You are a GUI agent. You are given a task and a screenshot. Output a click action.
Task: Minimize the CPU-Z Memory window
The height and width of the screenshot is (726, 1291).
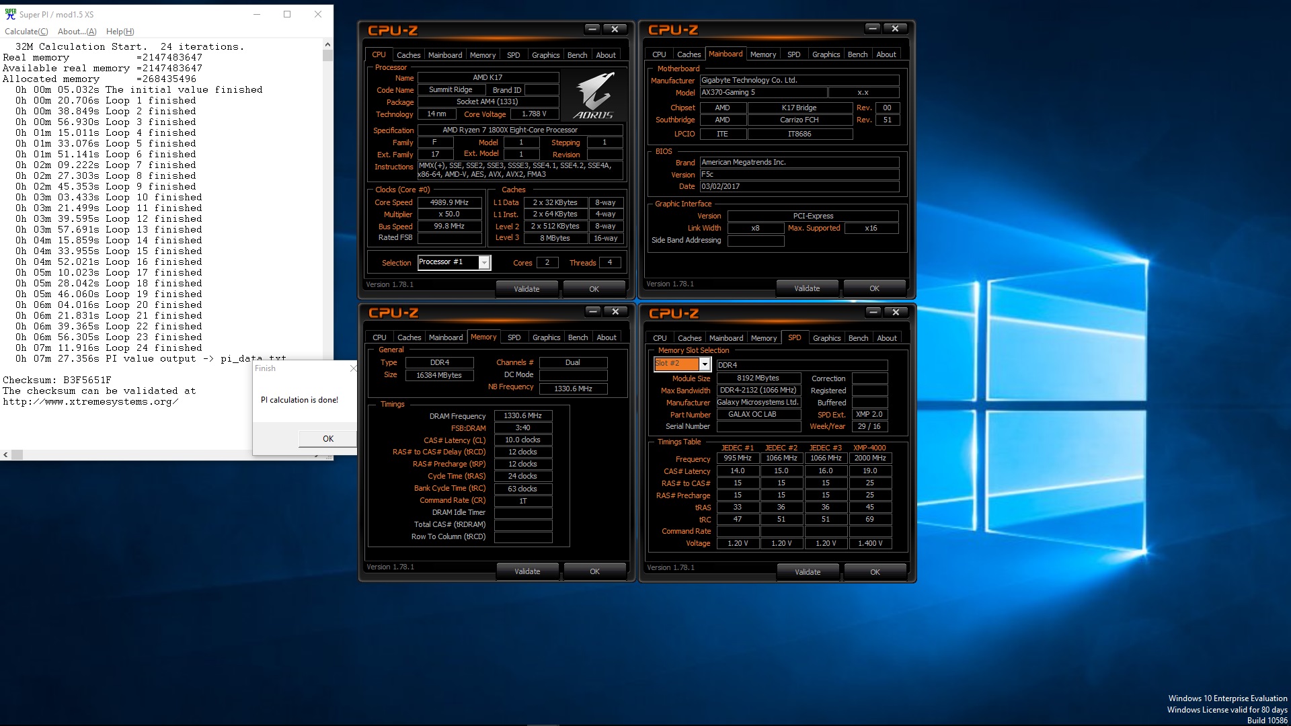[x=592, y=311]
